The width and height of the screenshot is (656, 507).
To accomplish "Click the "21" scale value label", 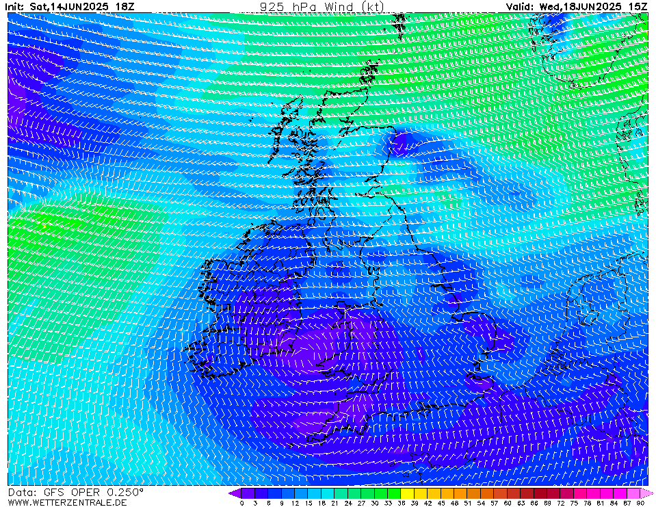I will click(334, 503).
